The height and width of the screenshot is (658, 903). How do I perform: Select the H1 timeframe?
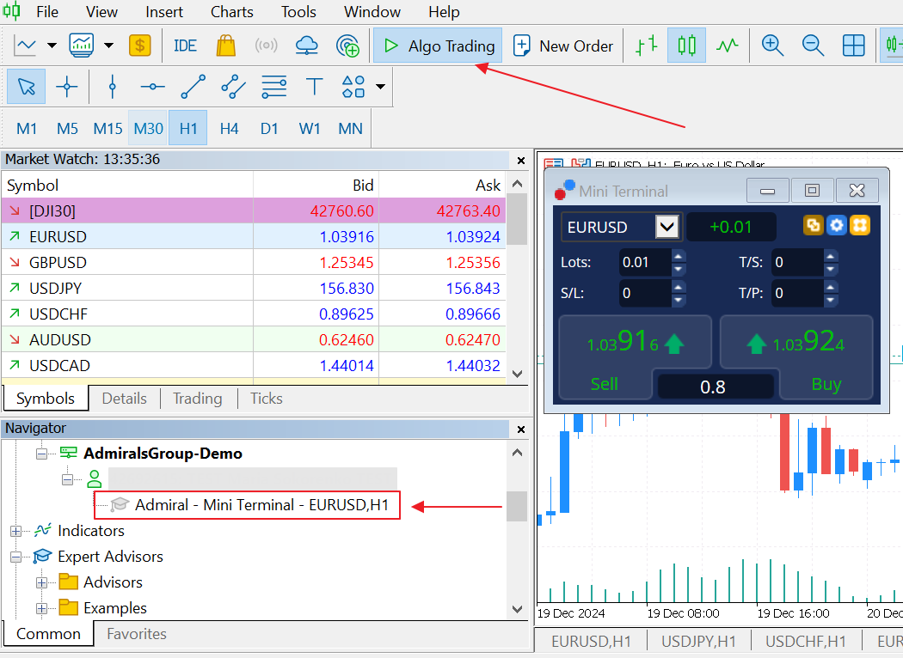pos(188,128)
